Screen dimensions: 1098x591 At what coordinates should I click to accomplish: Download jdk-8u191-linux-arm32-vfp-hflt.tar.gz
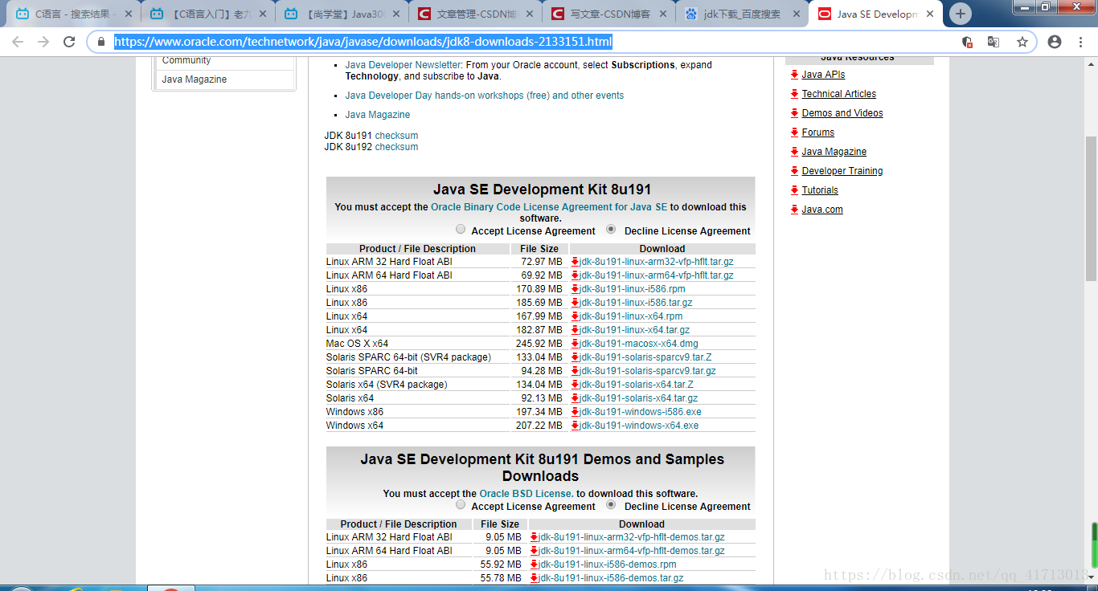click(x=657, y=262)
